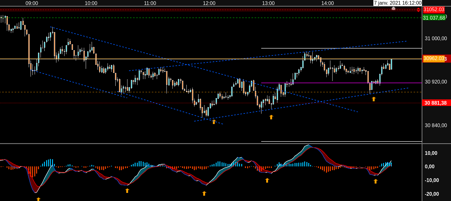Click the 12:00 time axis label
This screenshot has height=201, width=451.
(209, 3)
